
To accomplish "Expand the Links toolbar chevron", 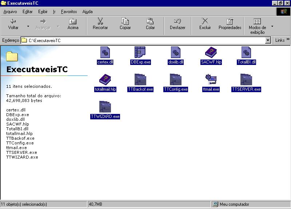I will [288, 39].
